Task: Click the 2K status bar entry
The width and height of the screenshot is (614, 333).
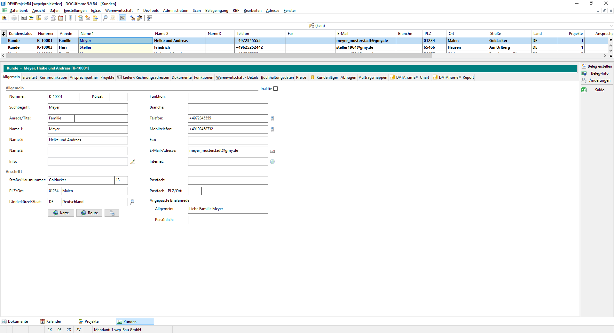Action: [50, 330]
